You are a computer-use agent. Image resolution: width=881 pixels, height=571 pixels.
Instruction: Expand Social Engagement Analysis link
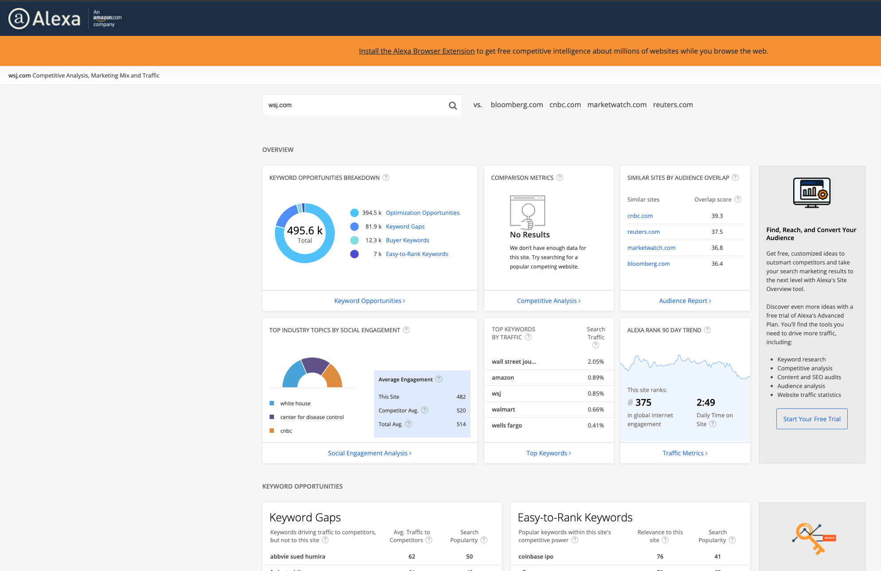coord(370,453)
